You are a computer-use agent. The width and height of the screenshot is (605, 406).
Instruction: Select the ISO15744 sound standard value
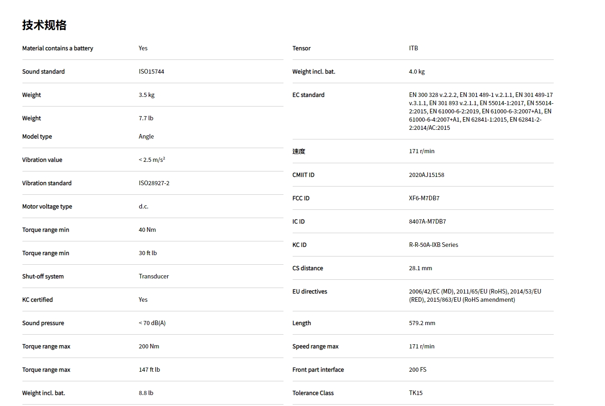(151, 72)
